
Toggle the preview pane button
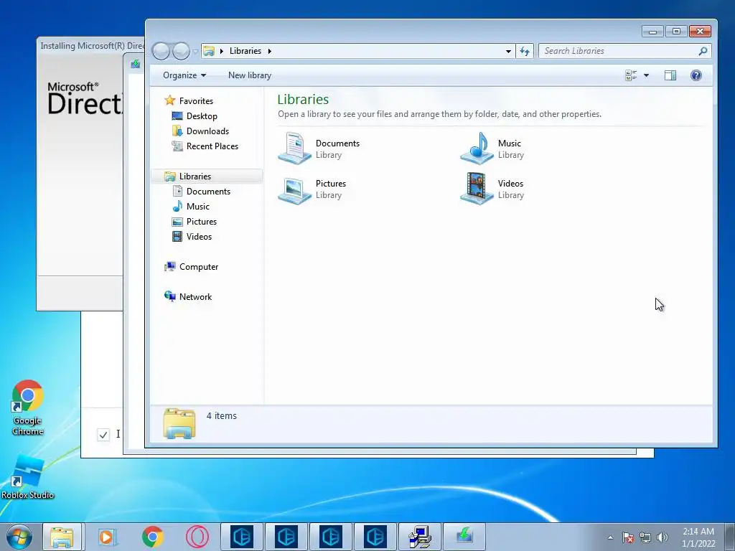coord(670,75)
